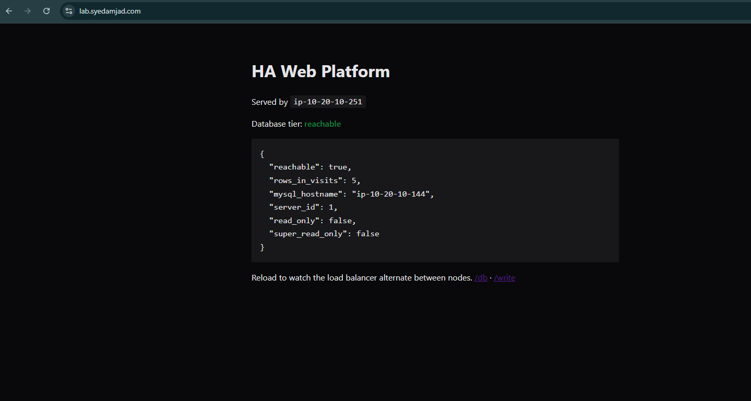The image size is (751, 401).
Task: Reload the page with the refresh icon
Action: click(x=46, y=11)
